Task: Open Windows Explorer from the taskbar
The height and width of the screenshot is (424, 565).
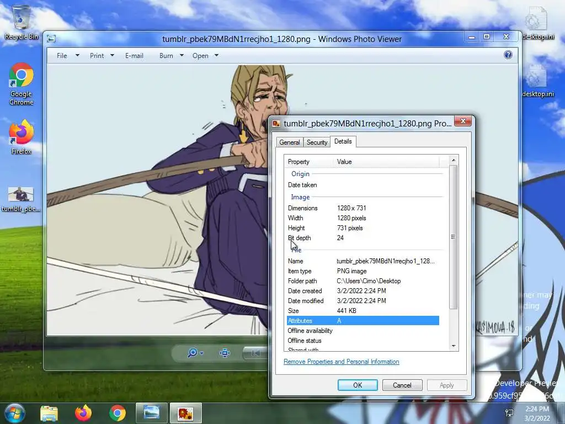Action: click(49, 413)
